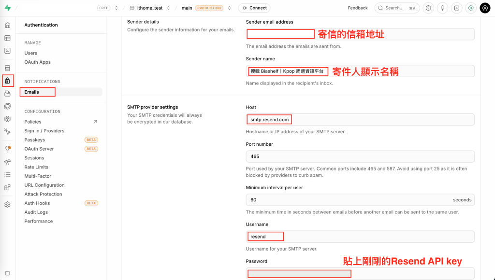495x280 pixels.
Task: Open the Users page
Action: coord(30,53)
